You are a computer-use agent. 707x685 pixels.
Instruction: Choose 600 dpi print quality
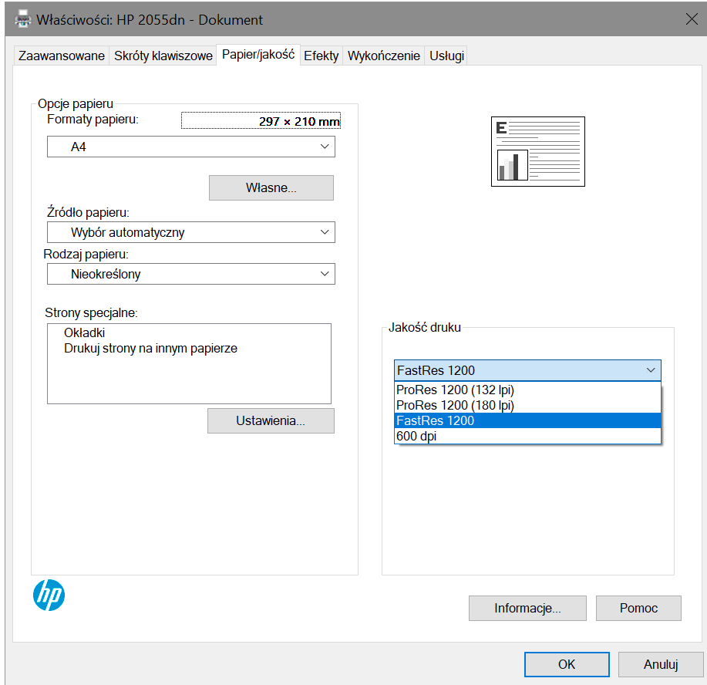click(419, 437)
